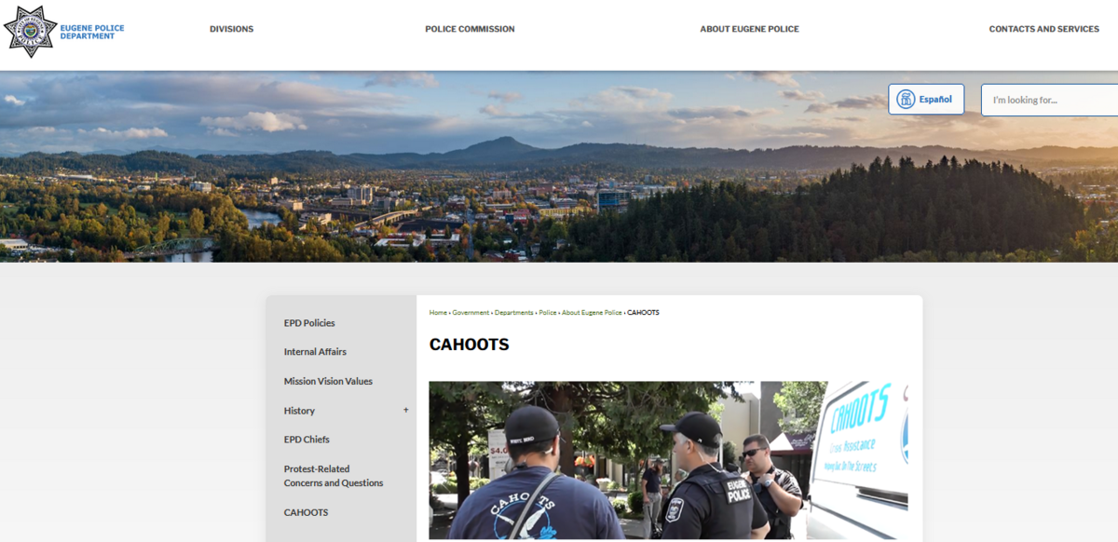Click the CAHOOTS page heading
This screenshot has width=1118, height=542.
469,345
